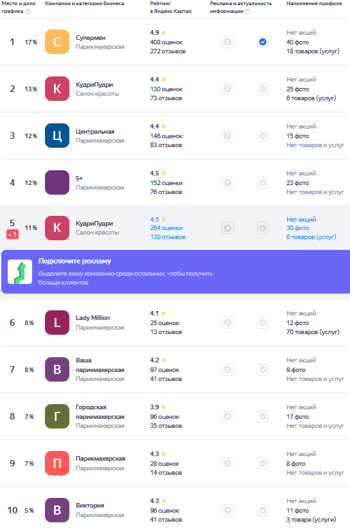Click the blue verified checkmark for Супермен

click(263, 42)
